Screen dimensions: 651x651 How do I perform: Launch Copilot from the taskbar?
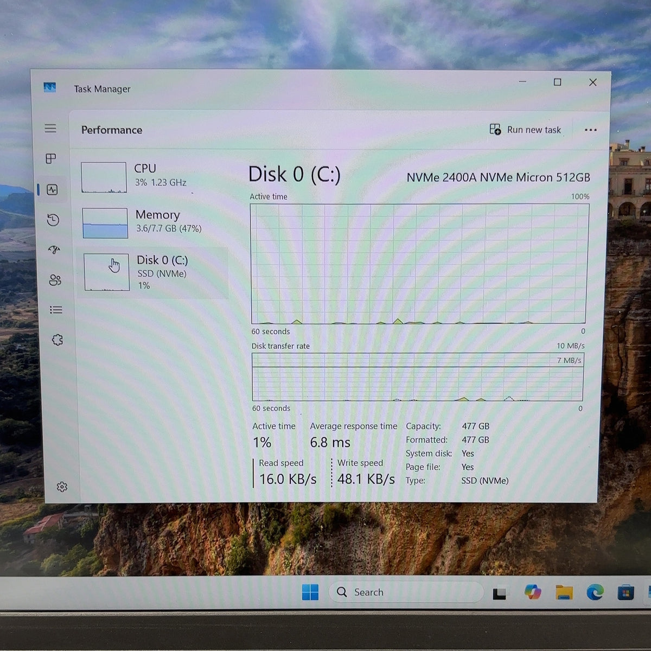533,592
